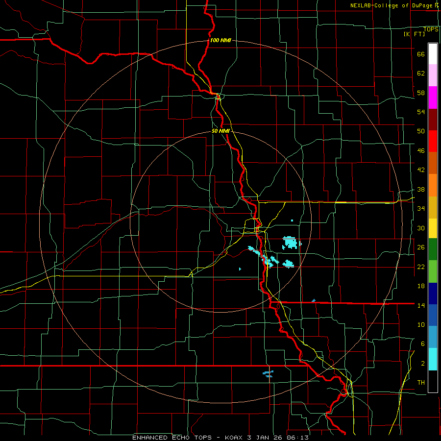441x441 pixels.
Task: Click the blue echo south of the thick border line
Action: [x=268, y=374]
